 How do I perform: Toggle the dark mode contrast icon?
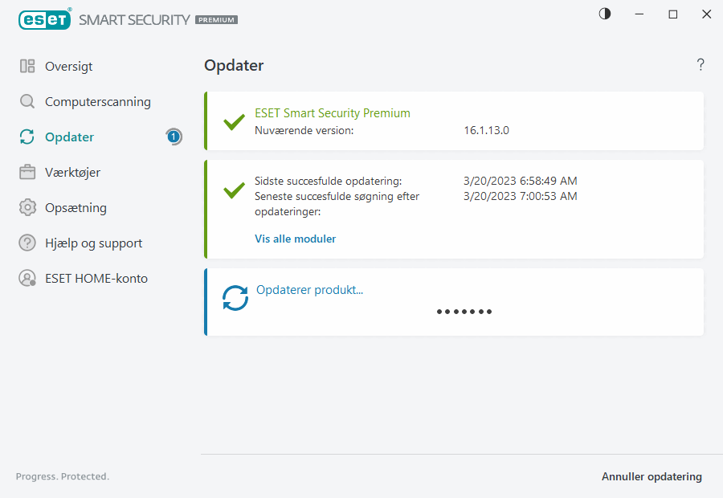tap(604, 14)
